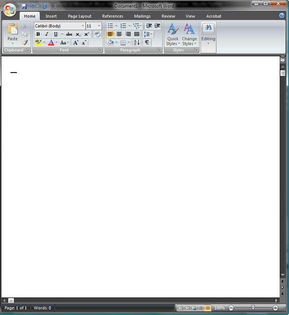289x315 pixels.
Task: Open the Calibri (Body) font name dropdown
Action: (82, 26)
